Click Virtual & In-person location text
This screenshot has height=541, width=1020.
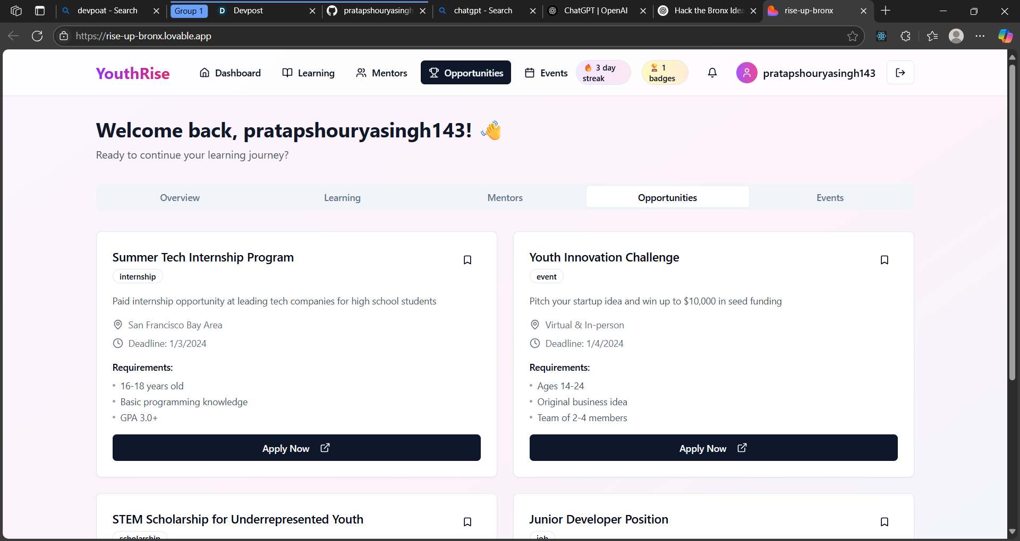pos(584,325)
